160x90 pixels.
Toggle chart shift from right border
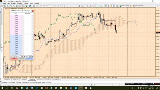click(23, 6)
